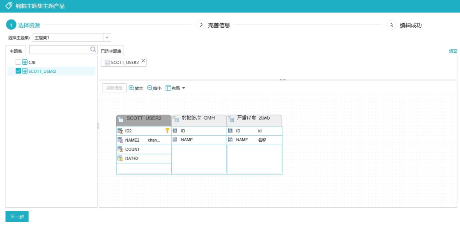Click the table icon in 数据级次 GMH header
The width and height of the screenshot is (460, 226).
[176, 120]
